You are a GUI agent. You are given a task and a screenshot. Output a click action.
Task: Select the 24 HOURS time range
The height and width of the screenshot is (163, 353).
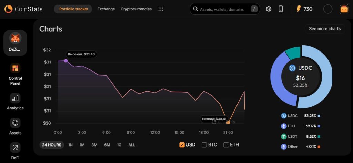pyautogui.click(x=52, y=145)
